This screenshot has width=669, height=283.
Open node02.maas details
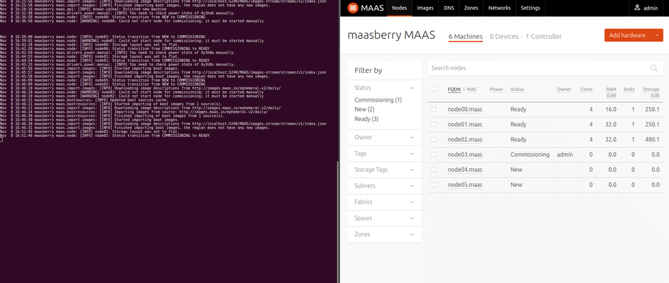[x=465, y=140]
